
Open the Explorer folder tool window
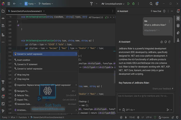tap(3, 11)
